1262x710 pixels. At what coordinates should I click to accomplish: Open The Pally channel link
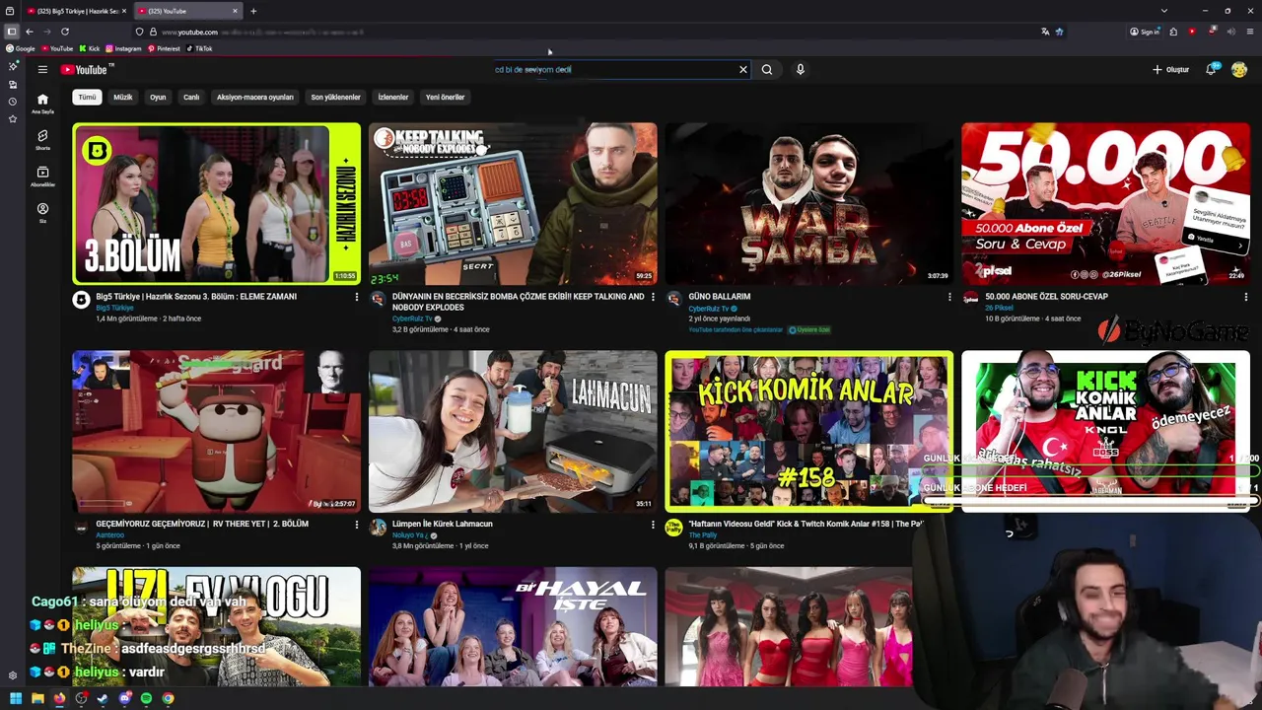pyautogui.click(x=703, y=535)
